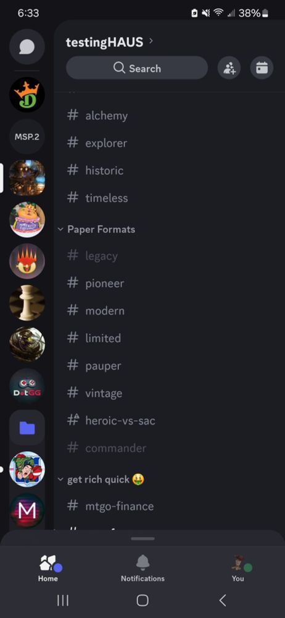Viewport: 285px width, 618px height.
Task: Select the chess piece server icon
Action: 27,303
